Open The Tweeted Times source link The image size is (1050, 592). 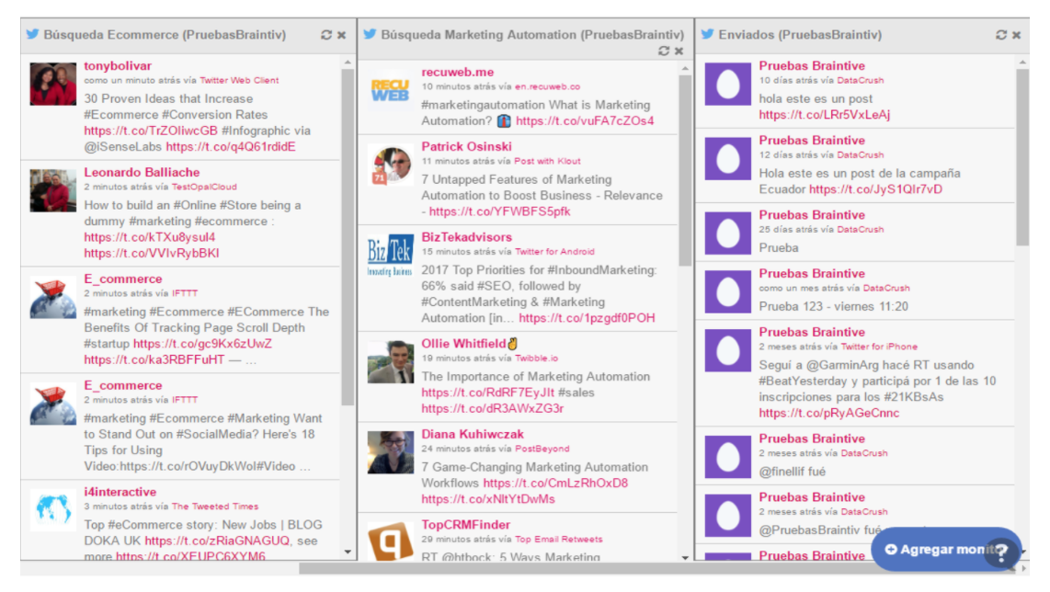click(x=215, y=507)
